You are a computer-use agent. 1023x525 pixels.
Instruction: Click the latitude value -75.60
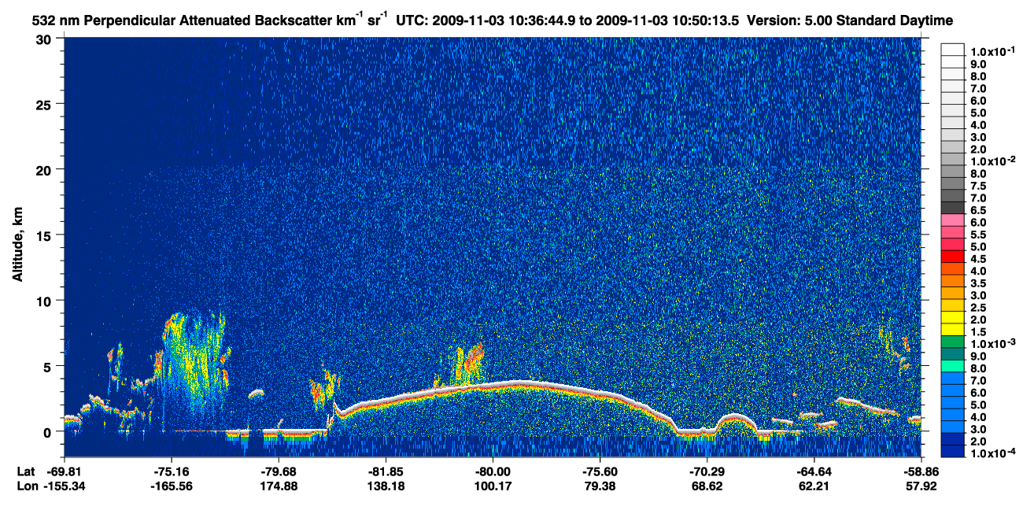[x=600, y=471]
